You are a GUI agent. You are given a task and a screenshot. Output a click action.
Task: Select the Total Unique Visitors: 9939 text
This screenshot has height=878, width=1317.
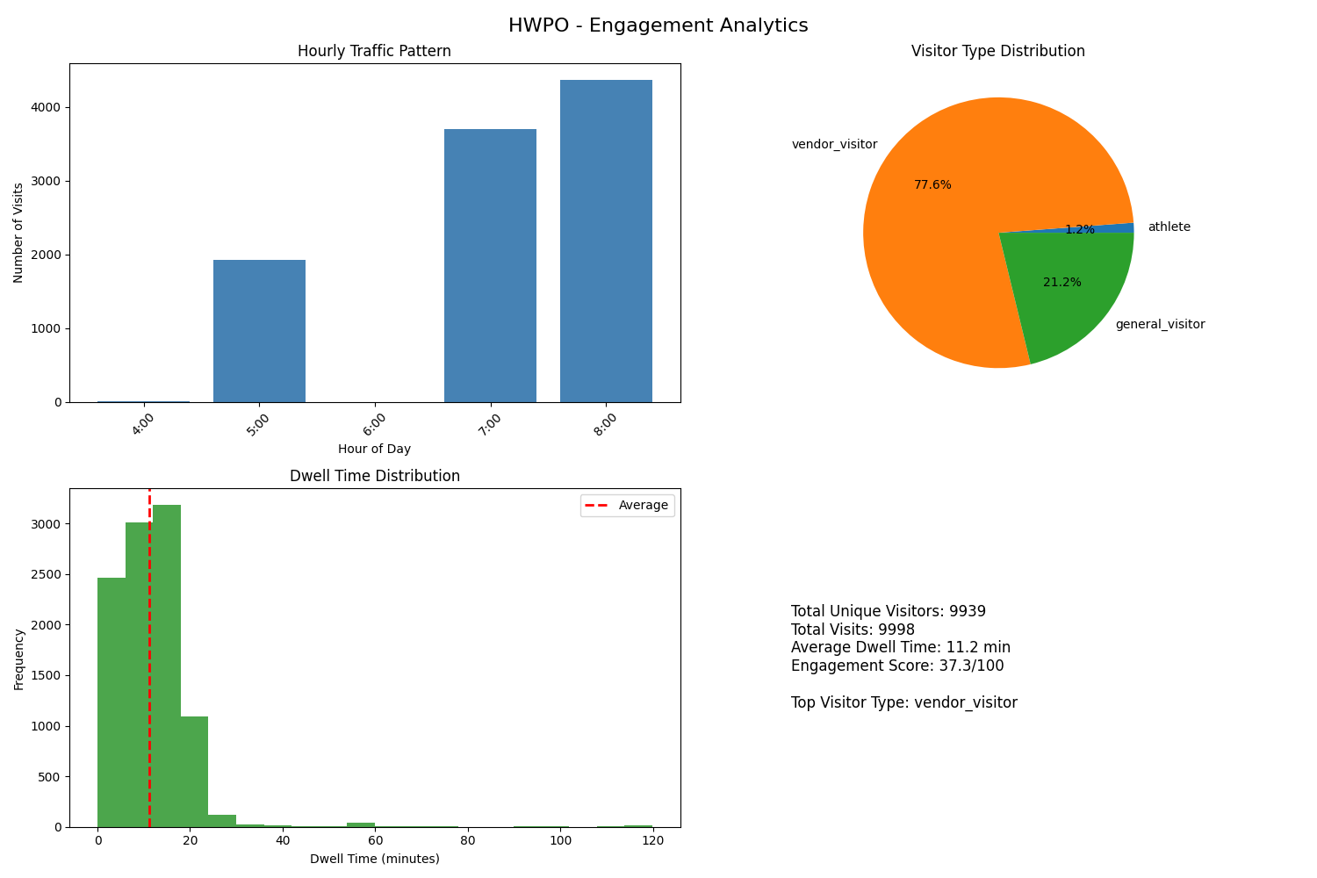(x=888, y=611)
